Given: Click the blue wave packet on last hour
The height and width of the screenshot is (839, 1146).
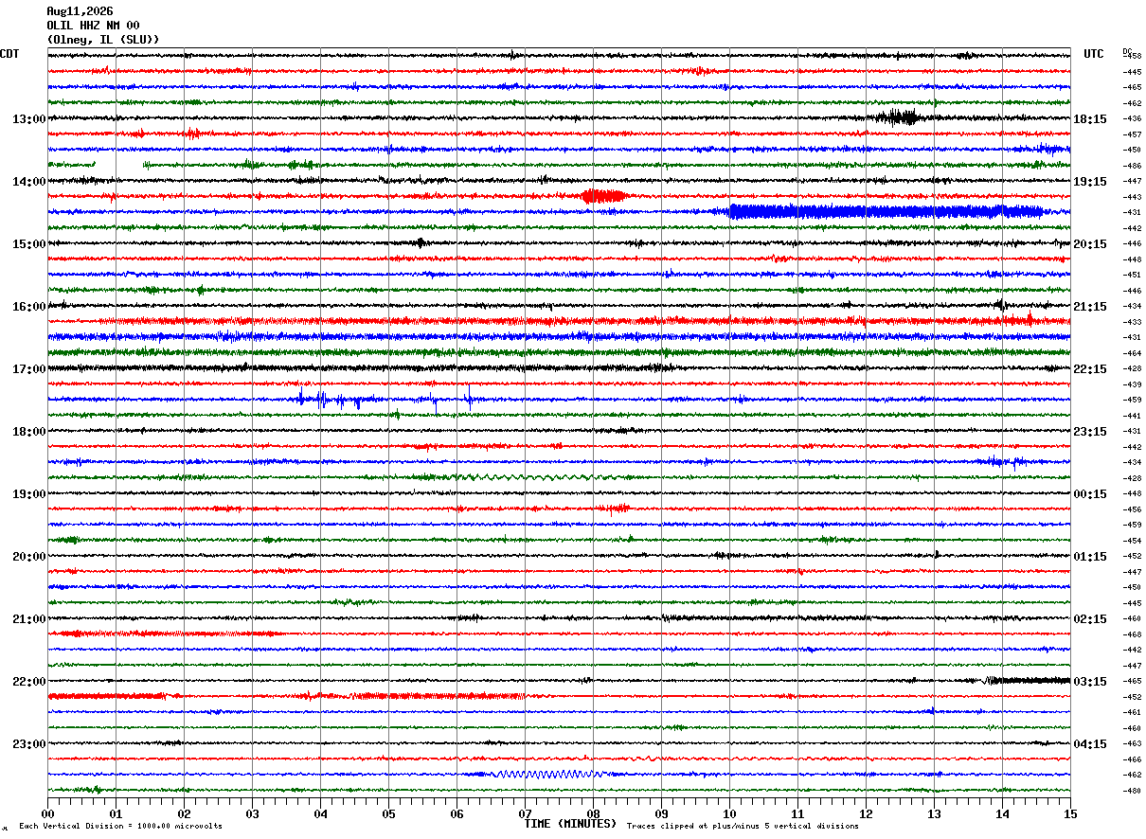Looking at the screenshot, I should point(546,774).
